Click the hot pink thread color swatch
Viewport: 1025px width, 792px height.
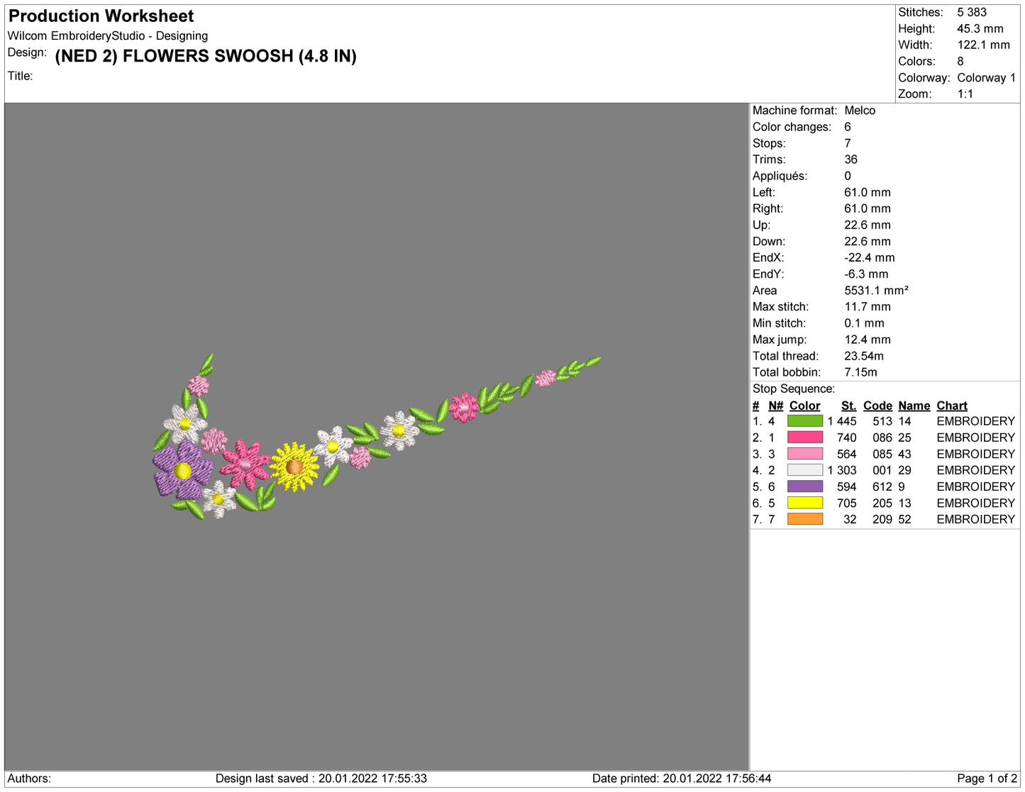805,437
